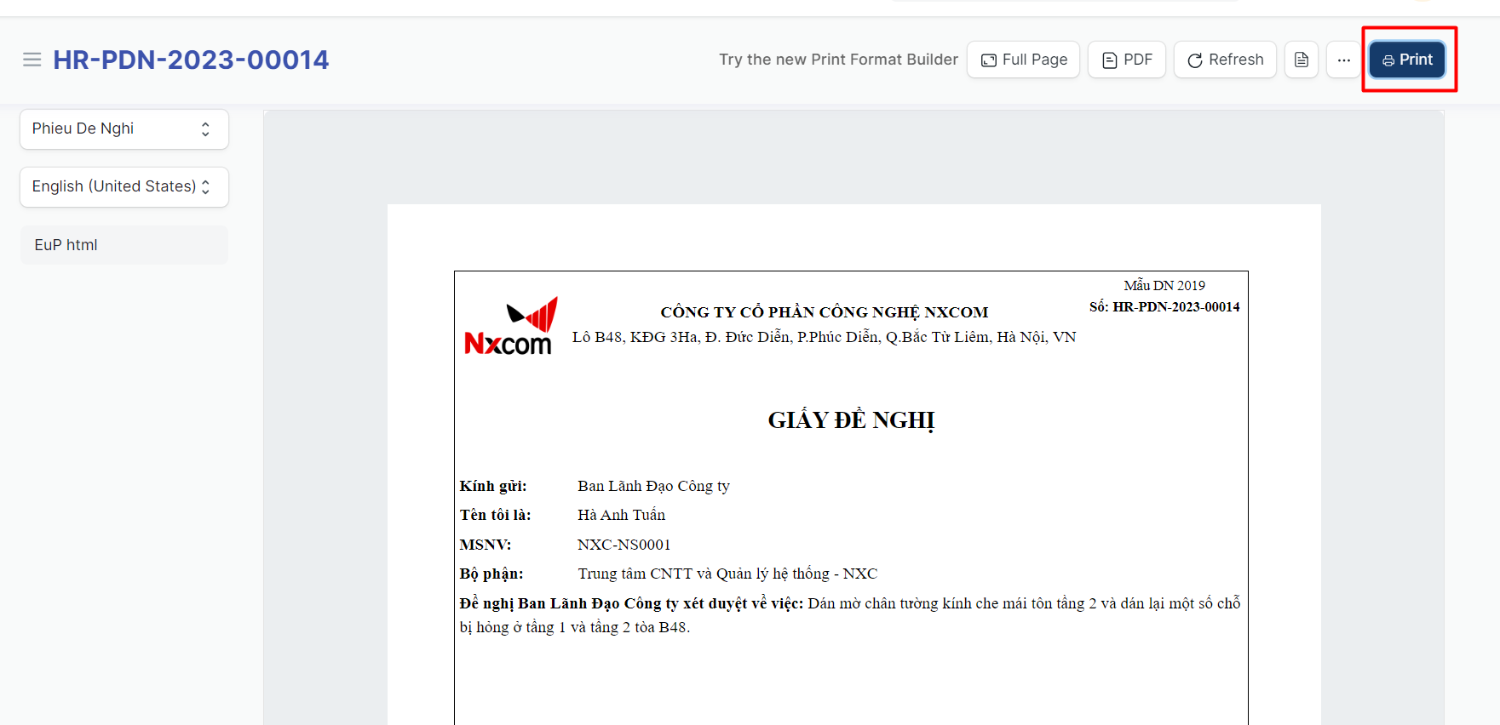Screen dimensions: 1500x725
Task: Click the employee code NXC-NS0001
Action: click(624, 545)
